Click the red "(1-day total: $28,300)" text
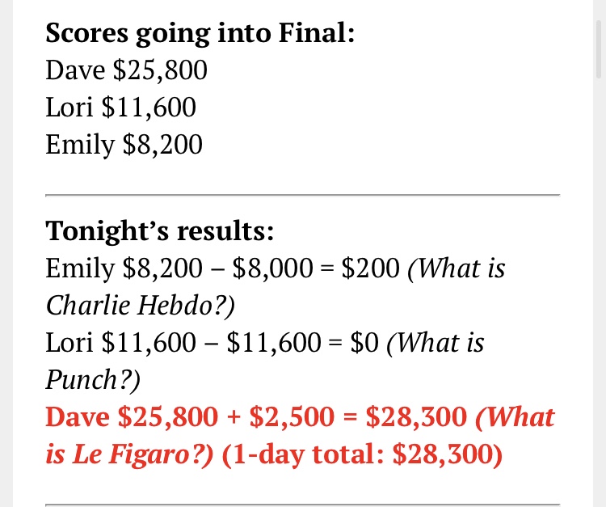 361,454
